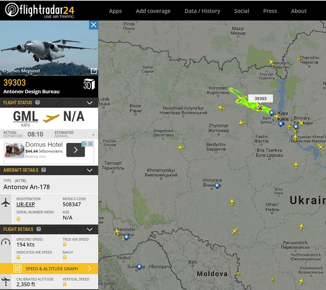The image size is (326, 290).
Task: Click the true air speed lock icon
Action: (x=65, y=244)
